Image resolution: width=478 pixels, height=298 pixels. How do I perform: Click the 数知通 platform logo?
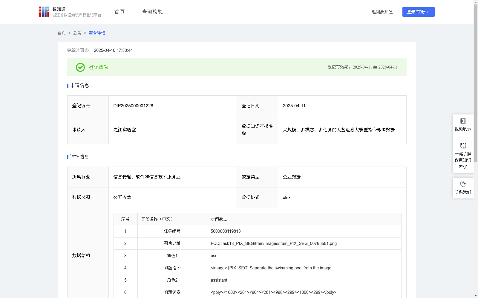point(70,12)
